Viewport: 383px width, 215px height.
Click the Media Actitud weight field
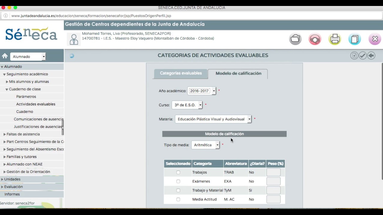273,199
